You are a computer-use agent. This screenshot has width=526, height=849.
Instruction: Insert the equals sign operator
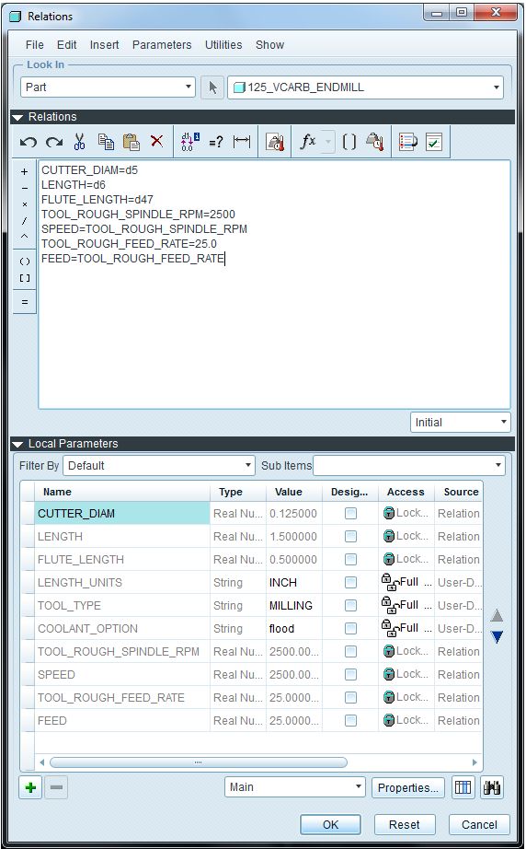(x=24, y=302)
